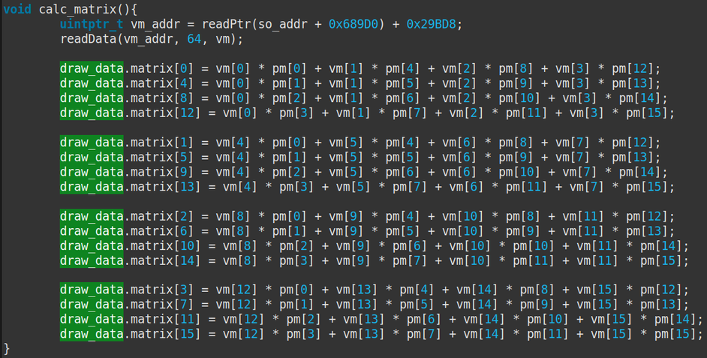This screenshot has height=358, width=707.
Task: Select the hex constant 0x689D0
Action: (353, 24)
